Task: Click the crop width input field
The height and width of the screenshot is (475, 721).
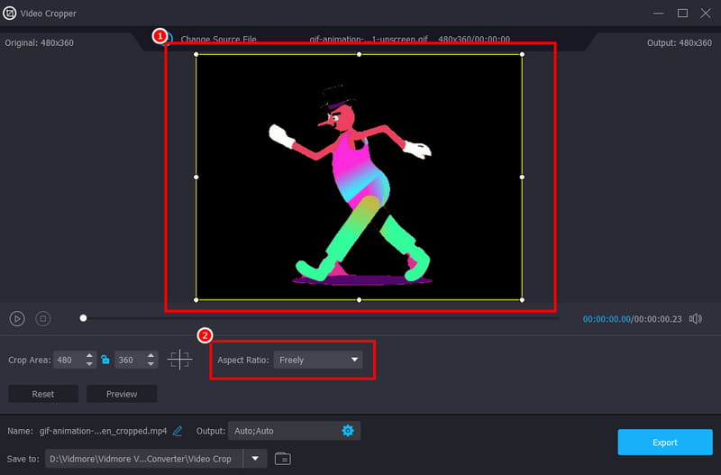Action: tap(68, 360)
